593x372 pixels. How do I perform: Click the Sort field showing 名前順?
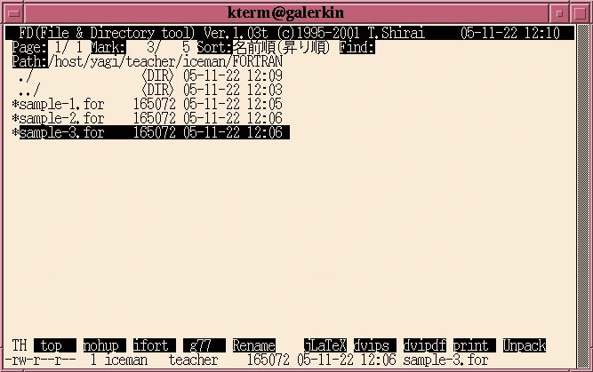pyautogui.click(x=263, y=47)
